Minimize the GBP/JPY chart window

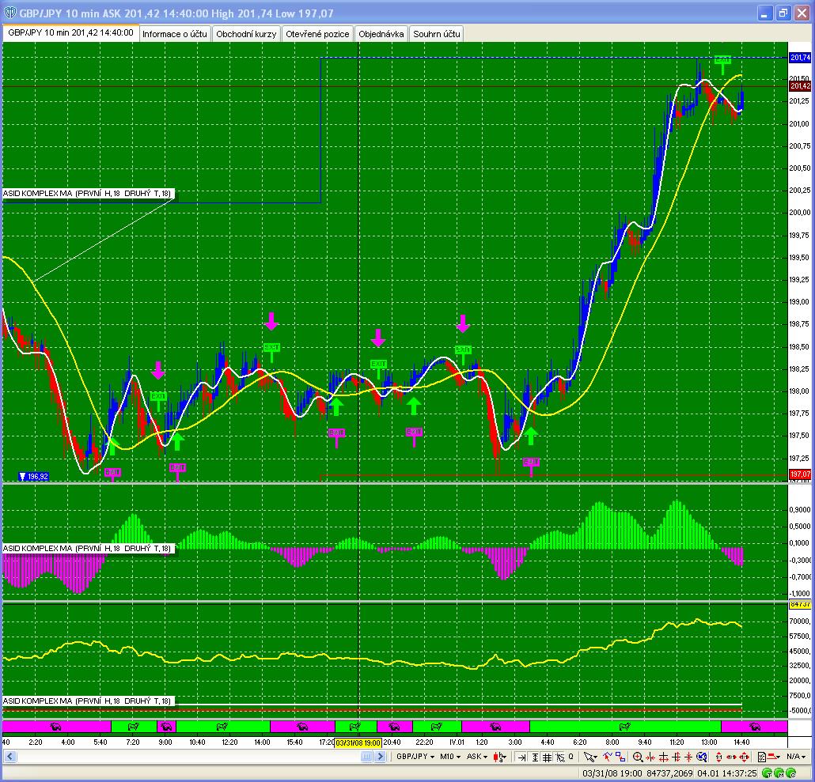point(764,13)
